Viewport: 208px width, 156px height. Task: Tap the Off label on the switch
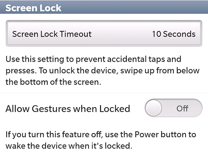(x=182, y=108)
